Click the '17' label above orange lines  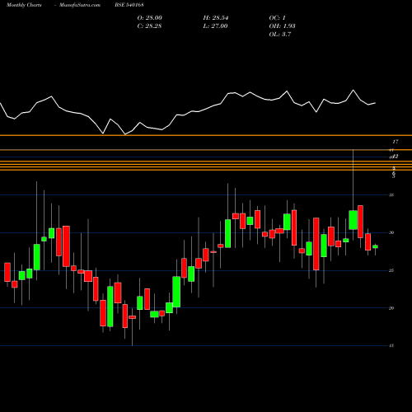pos(396,142)
